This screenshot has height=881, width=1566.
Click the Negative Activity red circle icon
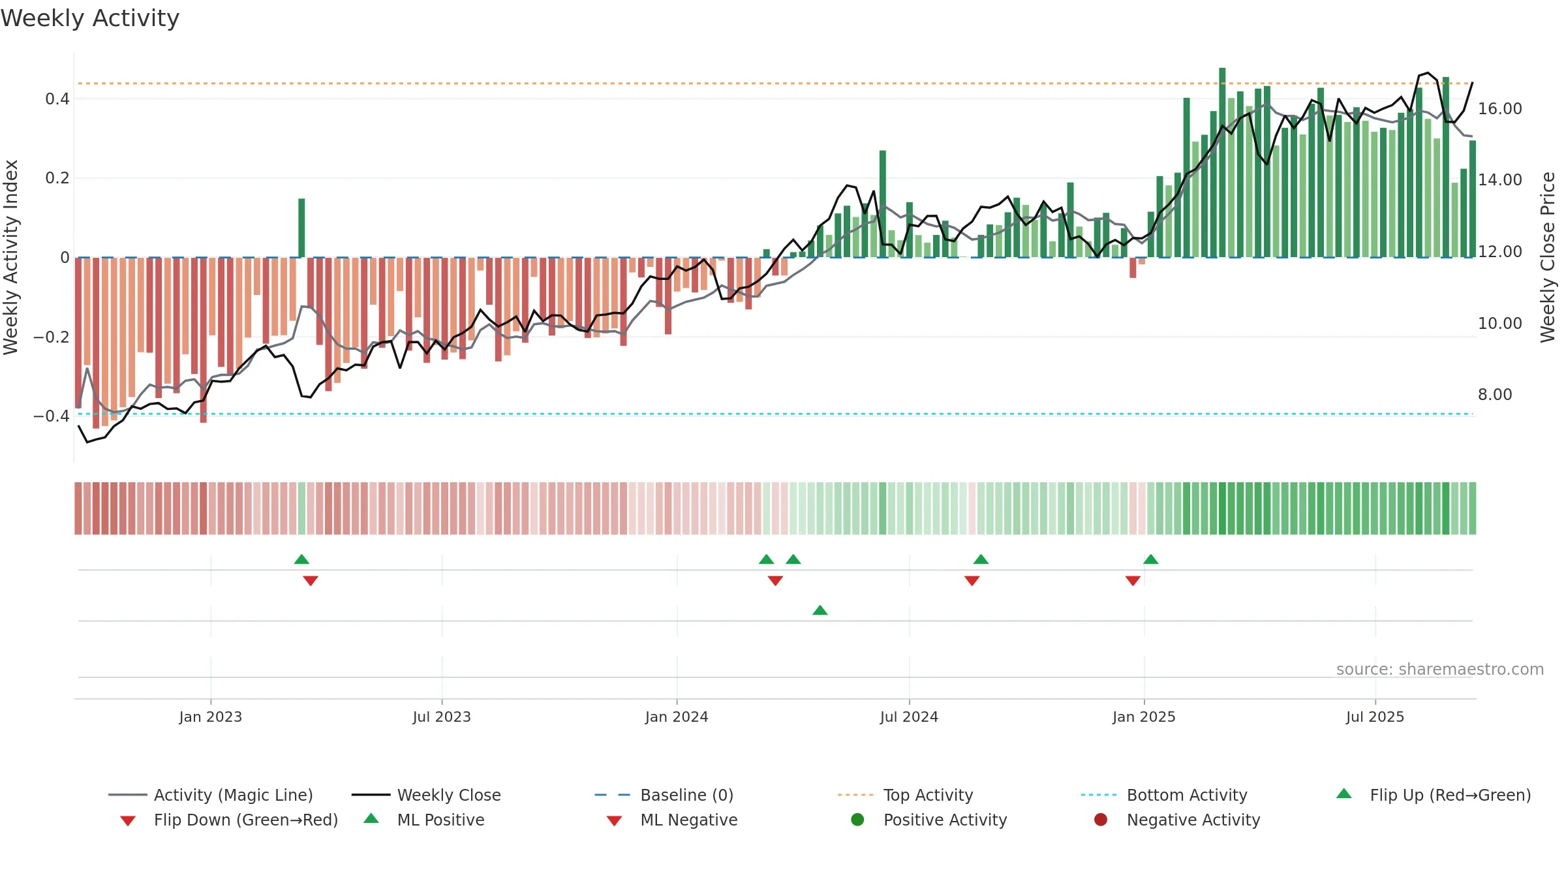coord(1101,820)
